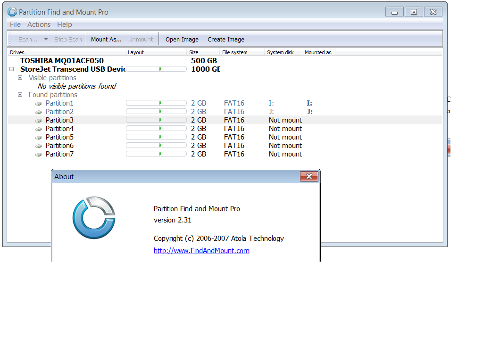The image size is (483, 362).
Task: Click '2 GB' size in Partition6 row
Action: (199, 145)
